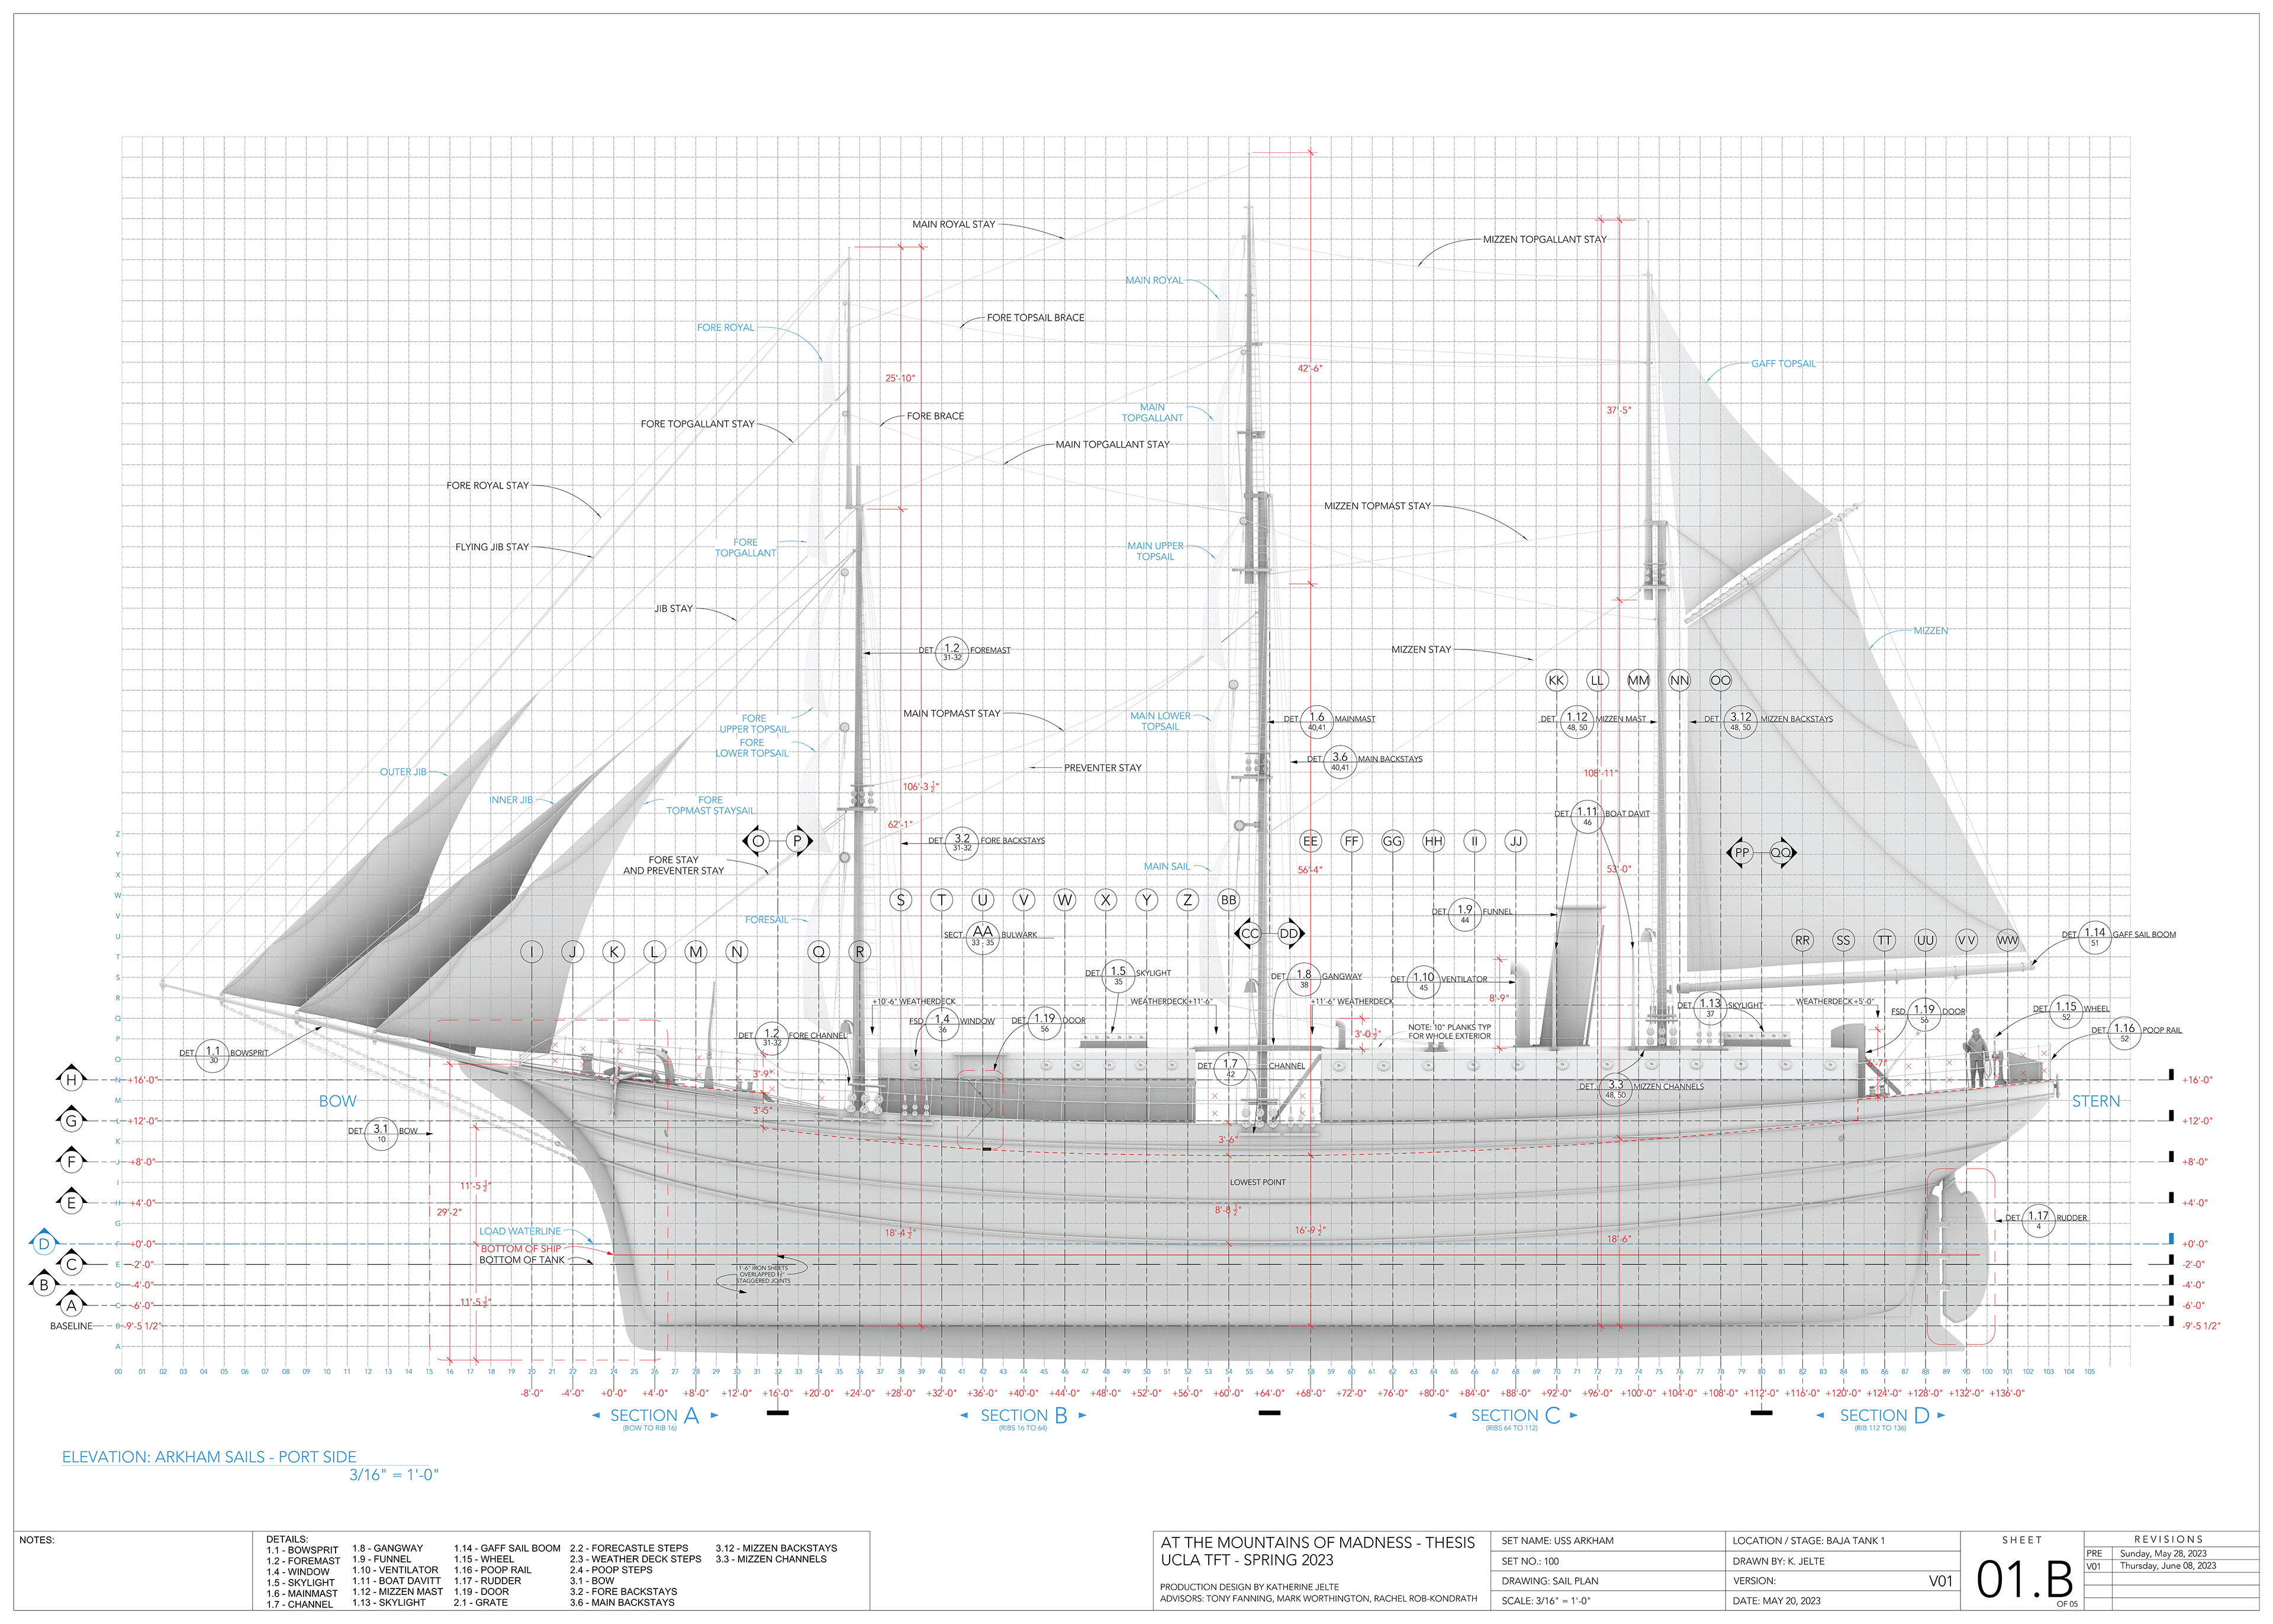Select the GAFF TOPSAIL sail label
This screenshot has height=1624, width=2273.
[x=1783, y=364]
